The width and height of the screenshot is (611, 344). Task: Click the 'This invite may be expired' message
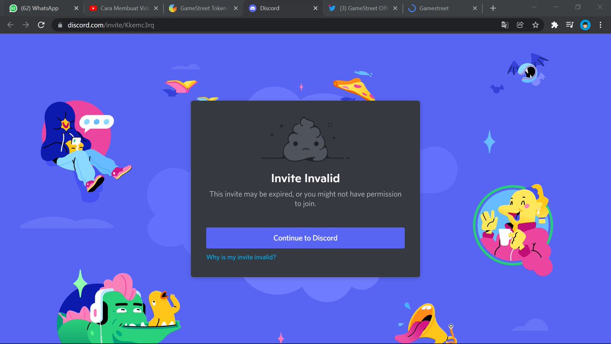(305, 199)
